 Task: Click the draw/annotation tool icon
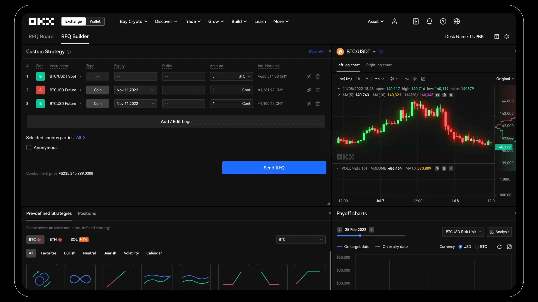pos(415,79)
